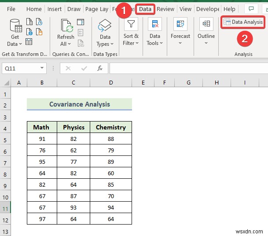Viewport: 268px width, 236px height.
Task: Switch to the Developer tab
Action: pyautogui.click(x=208, y=9)
